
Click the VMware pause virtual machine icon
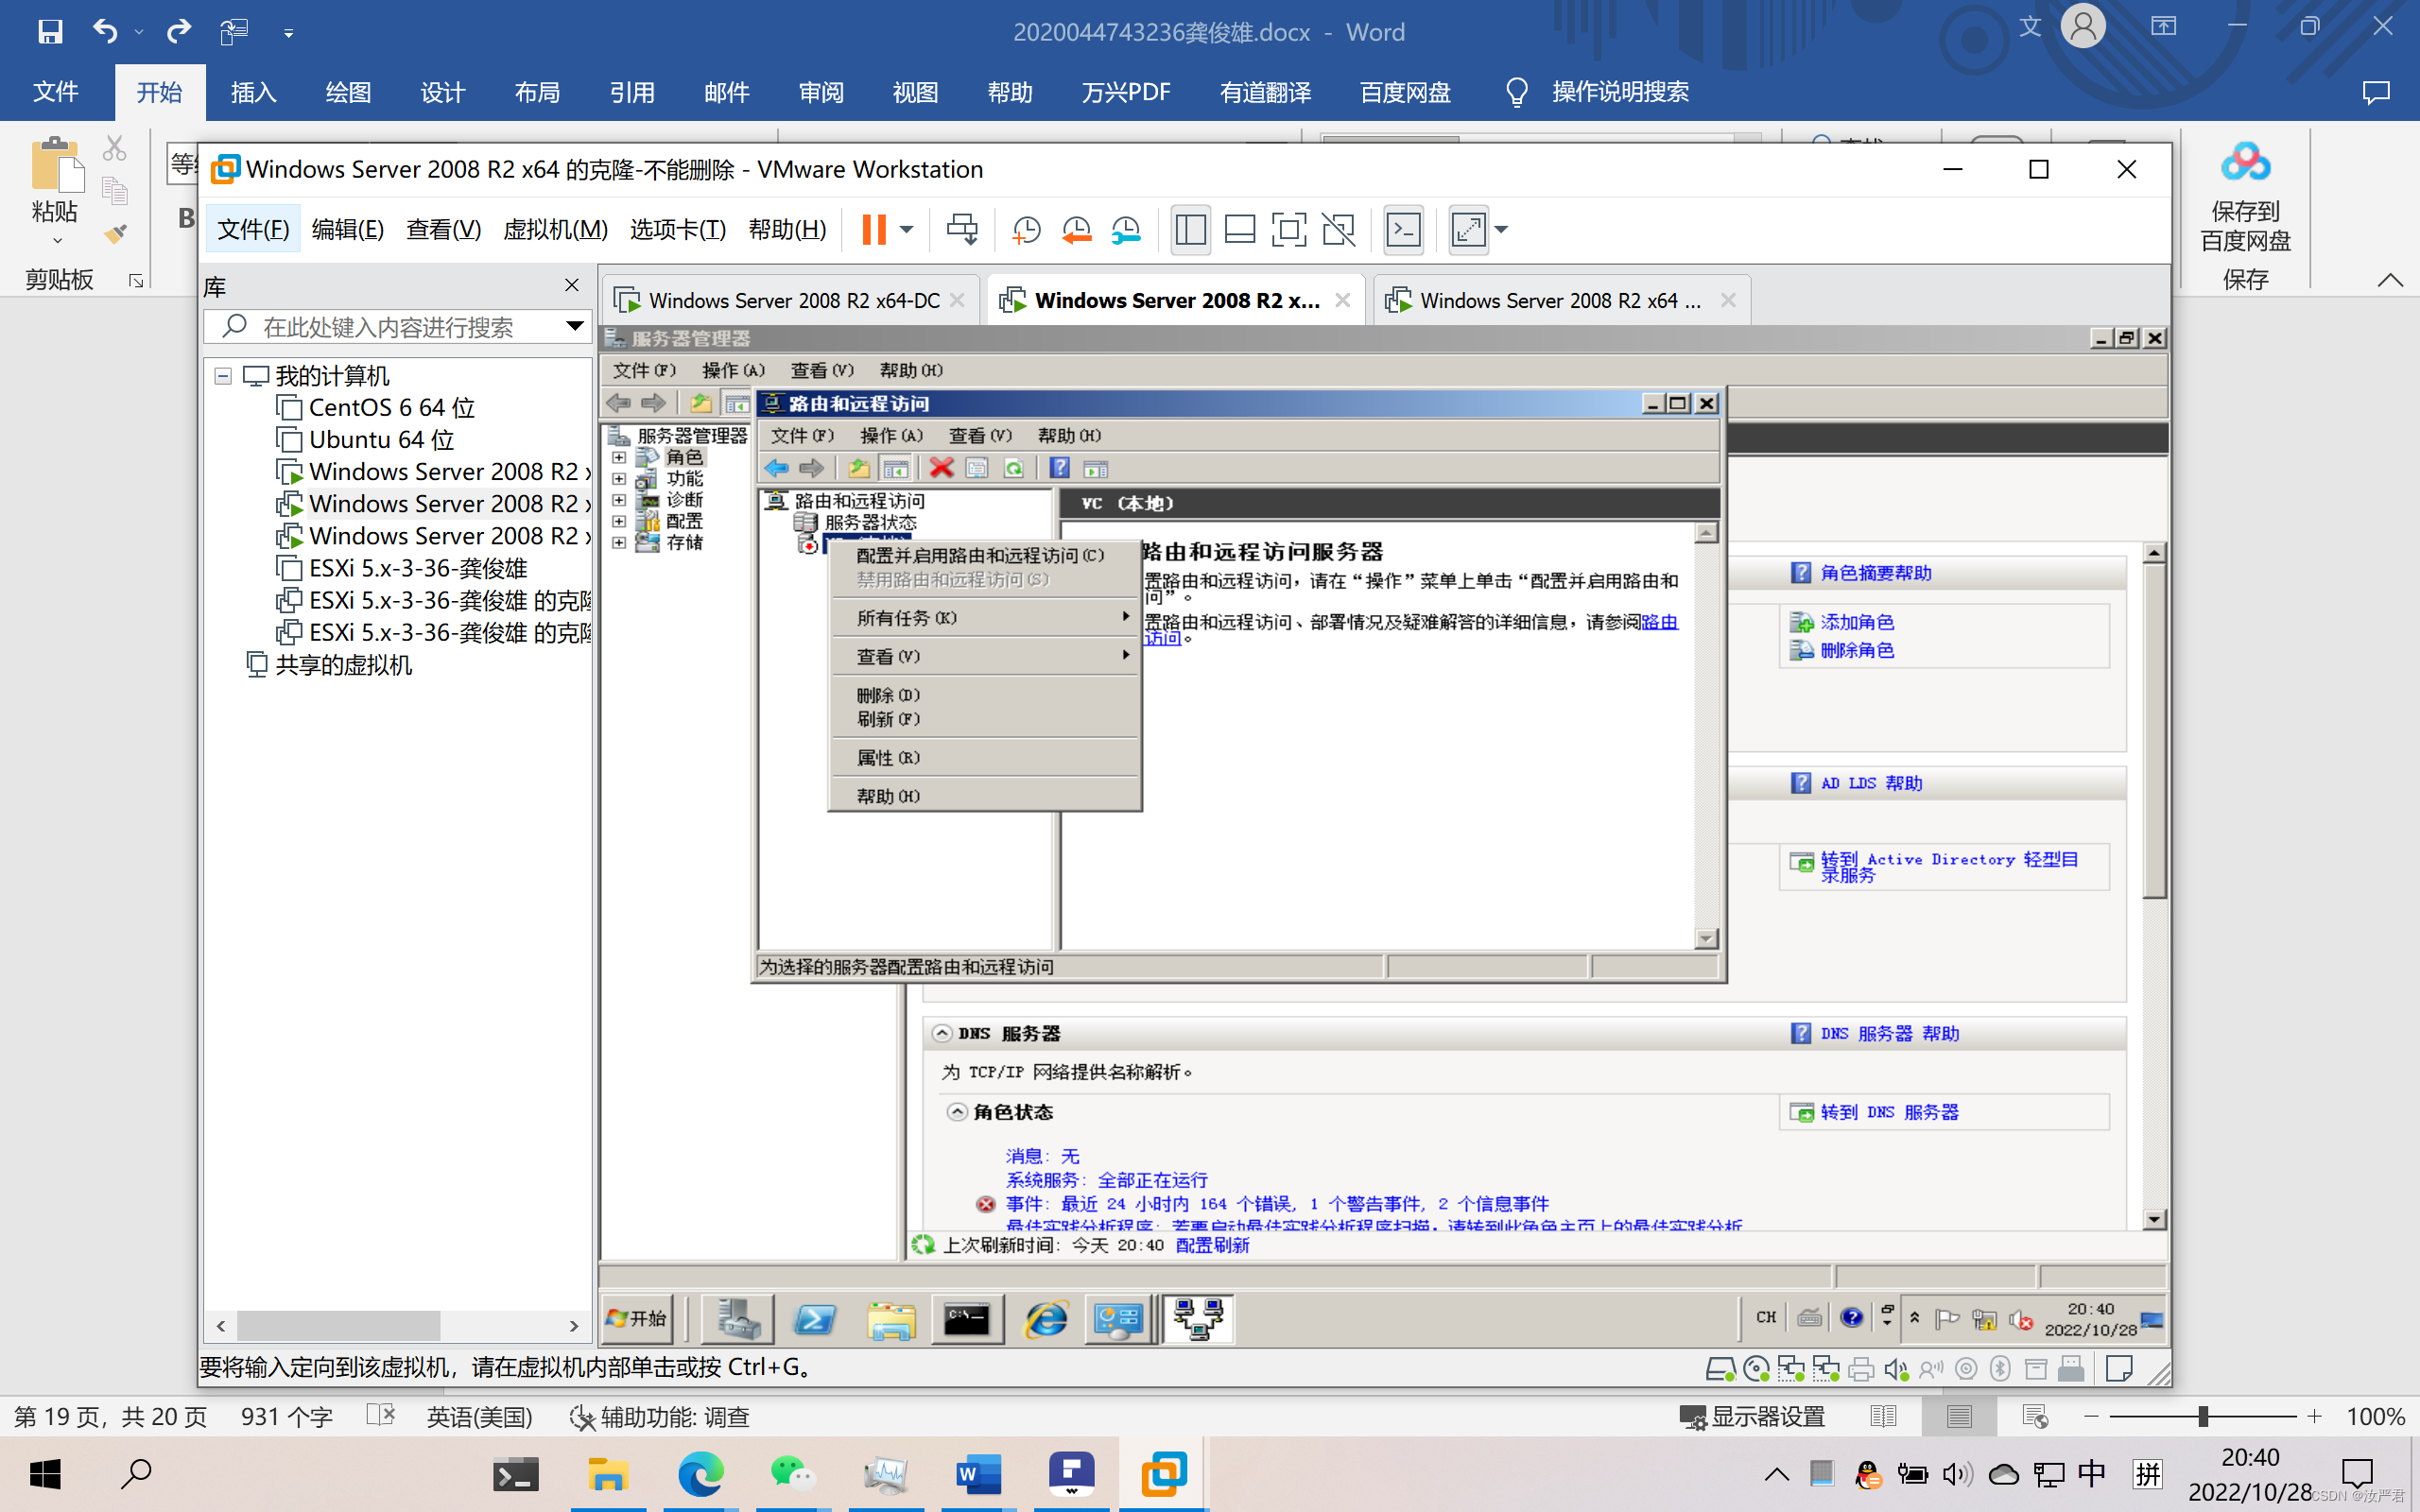click(x=873, y=229)
